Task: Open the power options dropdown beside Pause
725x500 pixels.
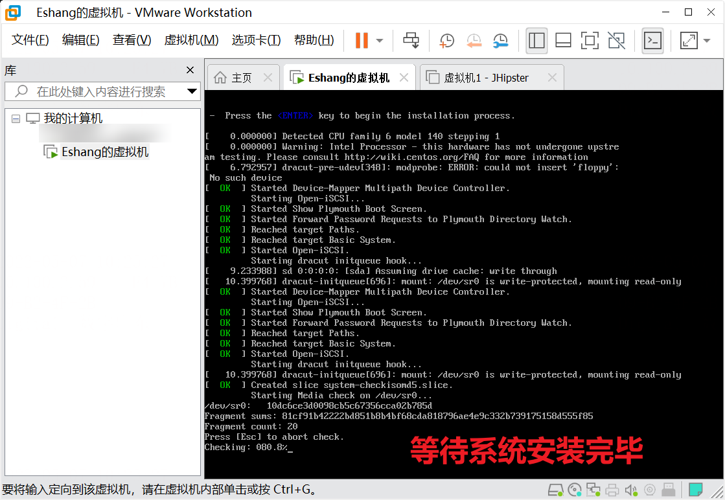Action: click(x=380, y=41)
